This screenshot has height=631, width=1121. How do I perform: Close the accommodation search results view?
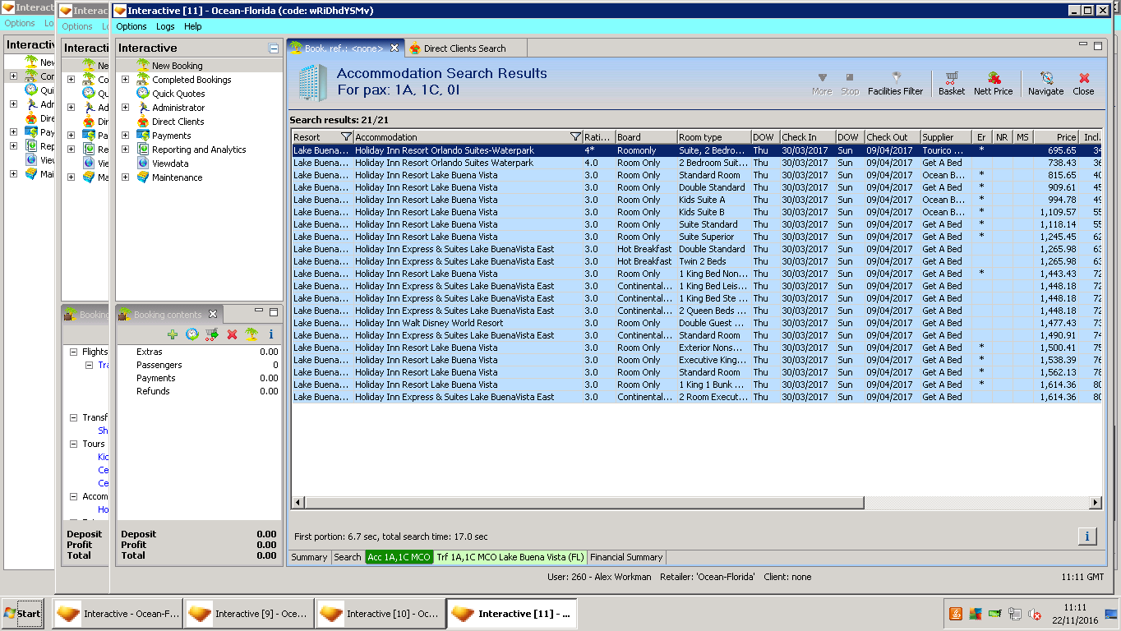[1083, 83]
